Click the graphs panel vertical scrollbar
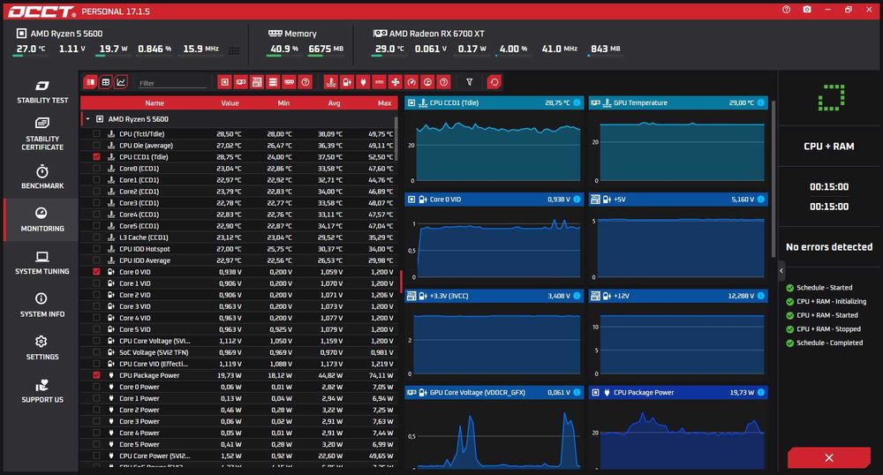The height and width of the screenshot is (475, 883). [x=774, y=180]
